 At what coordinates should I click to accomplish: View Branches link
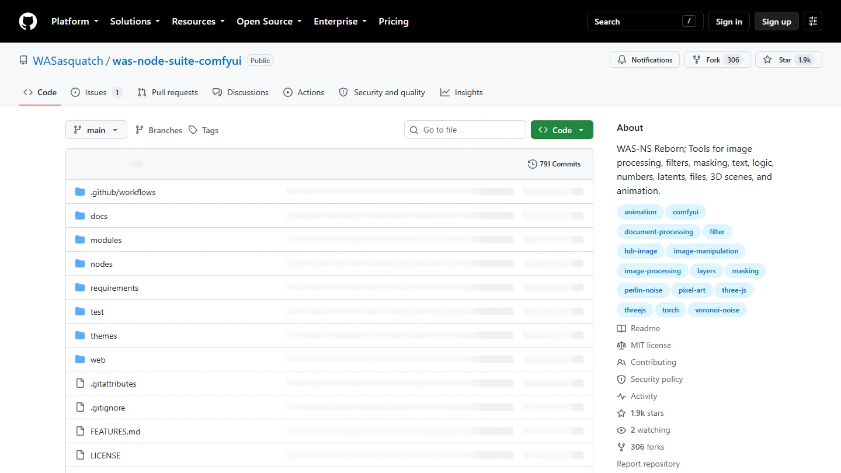159,130
